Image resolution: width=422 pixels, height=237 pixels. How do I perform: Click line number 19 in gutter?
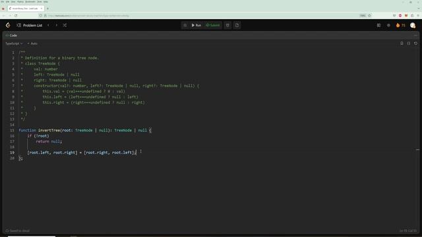pos(12,153)
